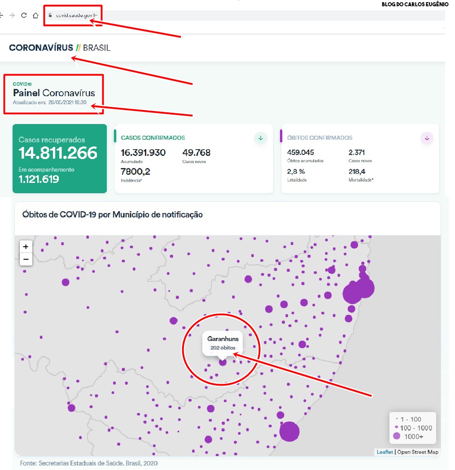This screenshot has width=455, height=470.
Task: Click the Óbitos Confirmados card title
Action: tap(319, 138)
